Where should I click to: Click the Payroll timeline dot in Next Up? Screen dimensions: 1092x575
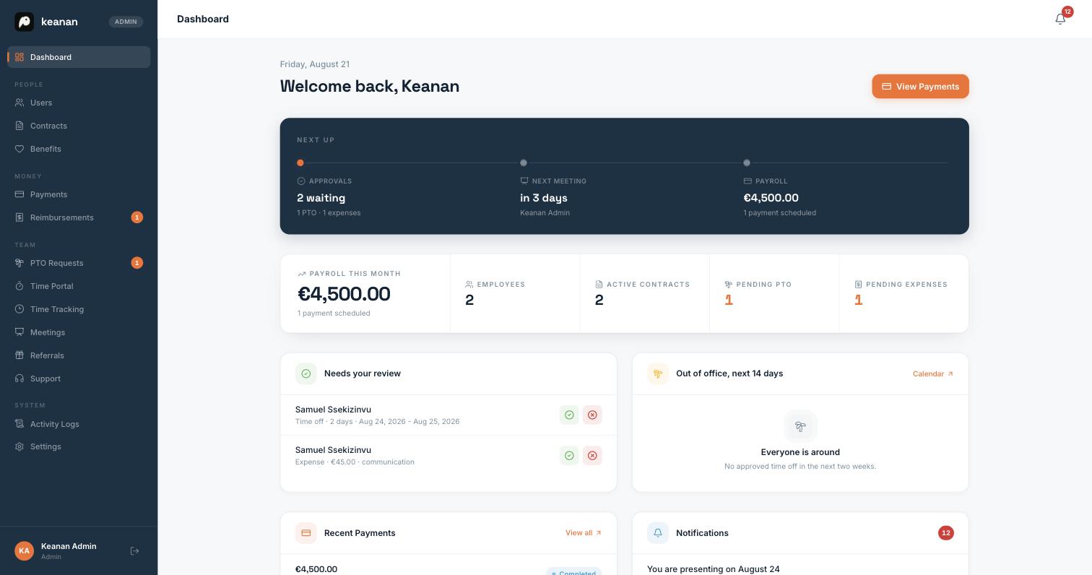tap(747, 163)
